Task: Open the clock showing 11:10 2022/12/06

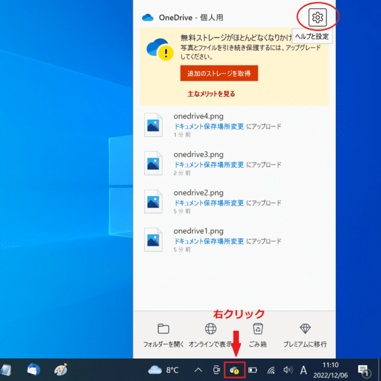Action: (330, 370)
